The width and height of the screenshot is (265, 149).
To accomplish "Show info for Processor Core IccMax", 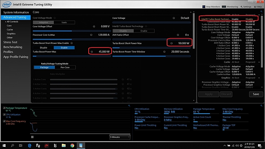I will (91, 35).
